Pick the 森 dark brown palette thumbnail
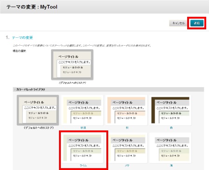 pyautogui.click(x=170, y=110)
